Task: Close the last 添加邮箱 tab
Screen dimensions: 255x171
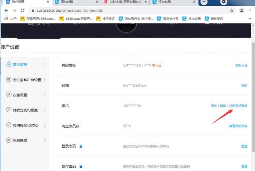Action: 194,2
